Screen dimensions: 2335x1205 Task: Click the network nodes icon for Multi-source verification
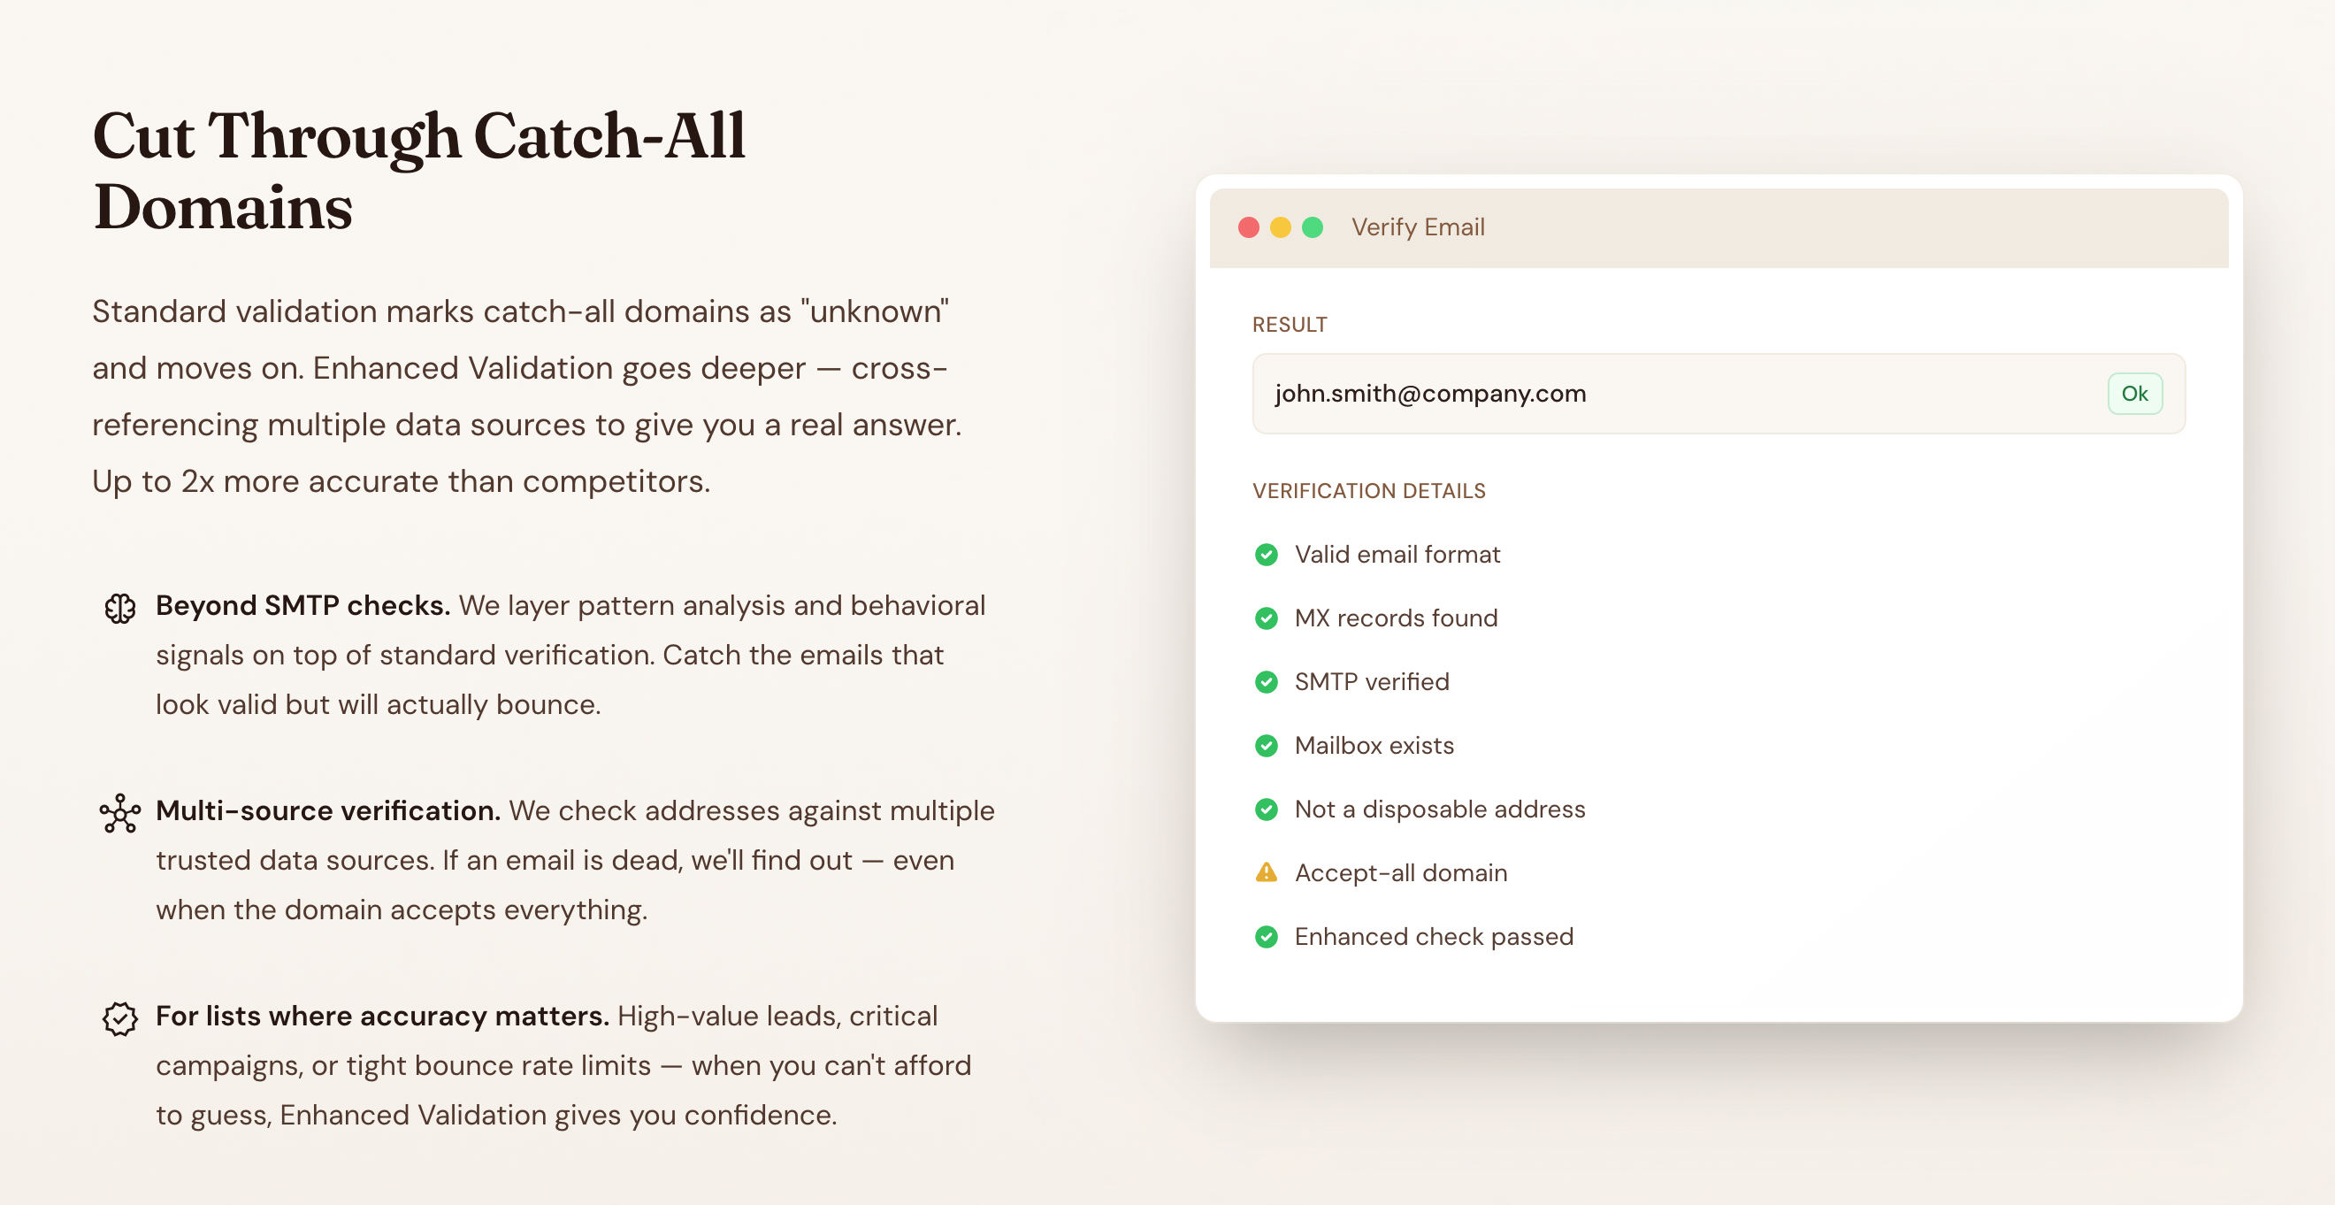tap(119, 812)
